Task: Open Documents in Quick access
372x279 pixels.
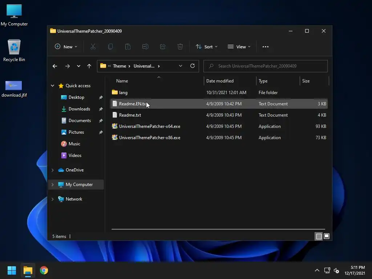Action: pos(80,121)
